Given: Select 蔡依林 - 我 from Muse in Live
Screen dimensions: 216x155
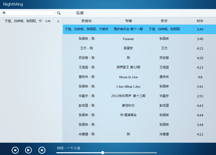Looking at the screenshot, I should 128,77.
